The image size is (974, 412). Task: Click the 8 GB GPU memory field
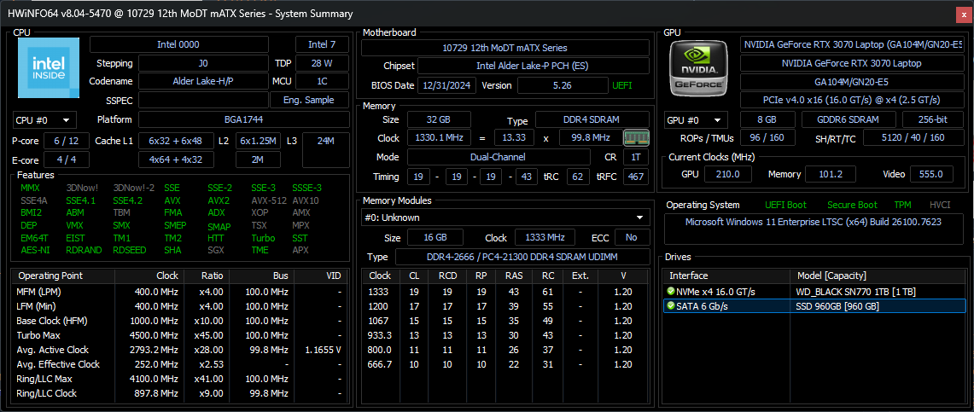tap(767, 119)
